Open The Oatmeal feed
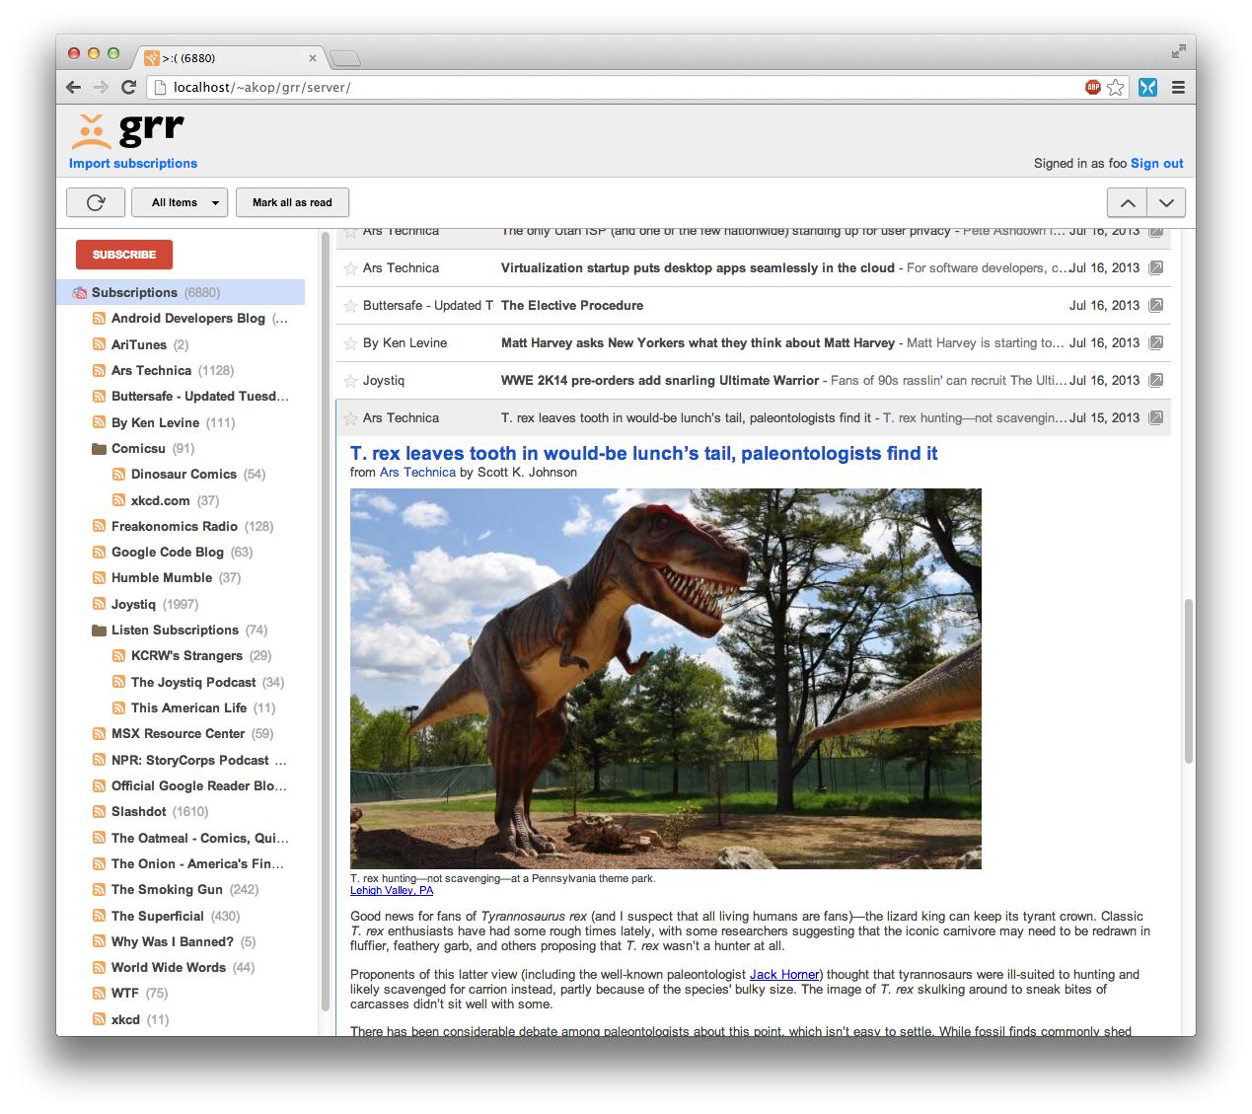Image resolution: width=1252 pixels, height=1114 pixels. coord(200,838)
